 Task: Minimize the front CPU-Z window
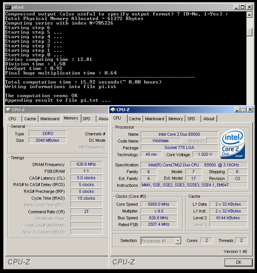coord(237,110)
